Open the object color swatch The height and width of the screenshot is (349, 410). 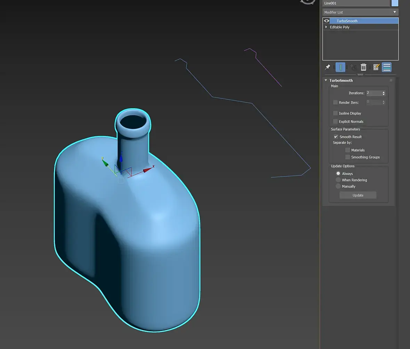395,3
